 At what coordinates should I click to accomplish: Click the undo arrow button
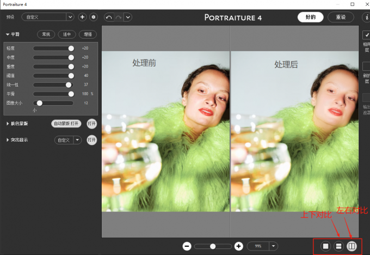click(109, 17)
